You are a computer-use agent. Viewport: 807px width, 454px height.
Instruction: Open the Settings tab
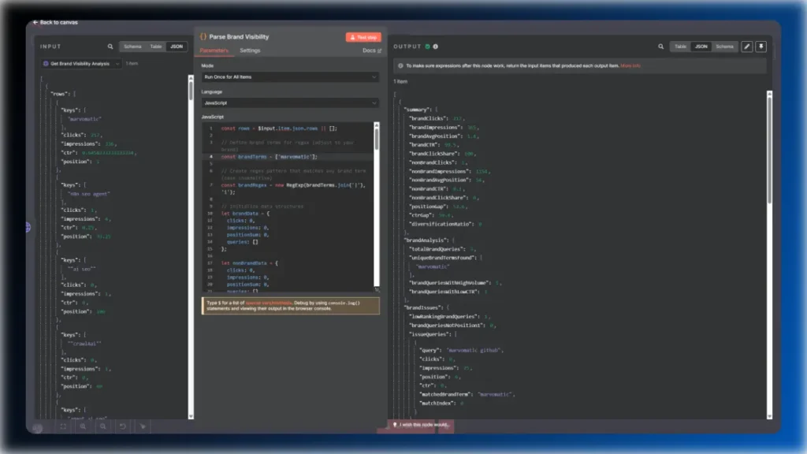250,50
